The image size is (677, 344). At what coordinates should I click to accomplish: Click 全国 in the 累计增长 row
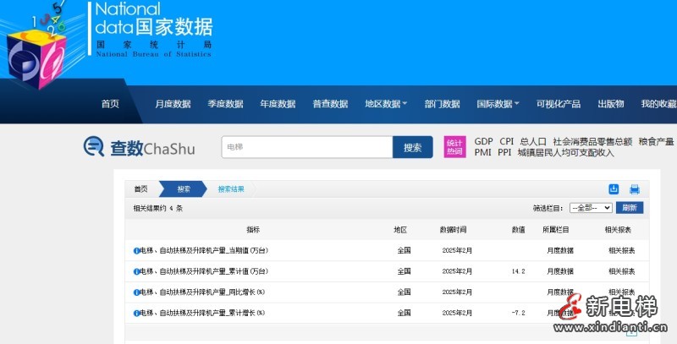click(405, 313)
